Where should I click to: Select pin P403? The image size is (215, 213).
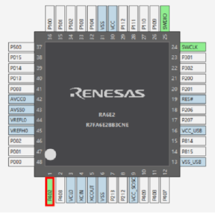point(60,190)
